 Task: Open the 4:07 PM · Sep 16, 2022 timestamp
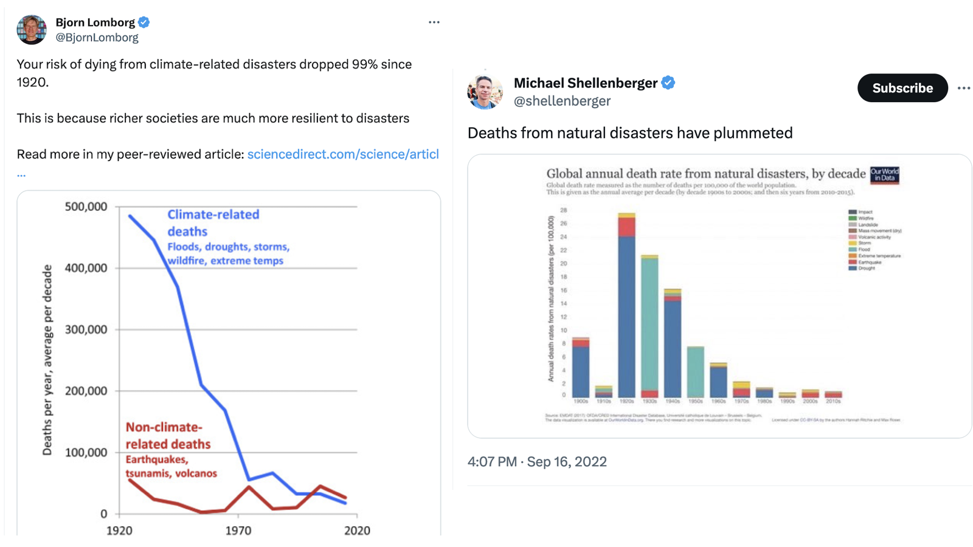[x=537, y=462]
